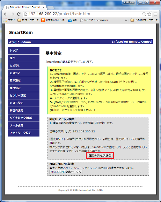Open the その他のブックマーク folder
The width and height of the screenshot is (161, 202).
(x=144, y=20)
